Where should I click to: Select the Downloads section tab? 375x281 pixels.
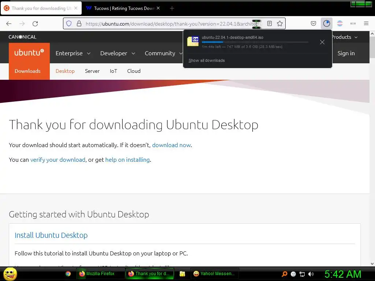point(27,71)
